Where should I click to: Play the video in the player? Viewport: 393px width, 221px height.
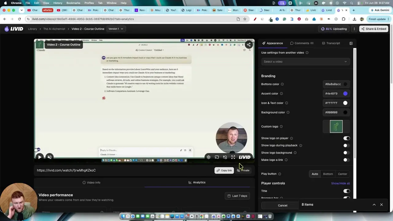(40, 157)
